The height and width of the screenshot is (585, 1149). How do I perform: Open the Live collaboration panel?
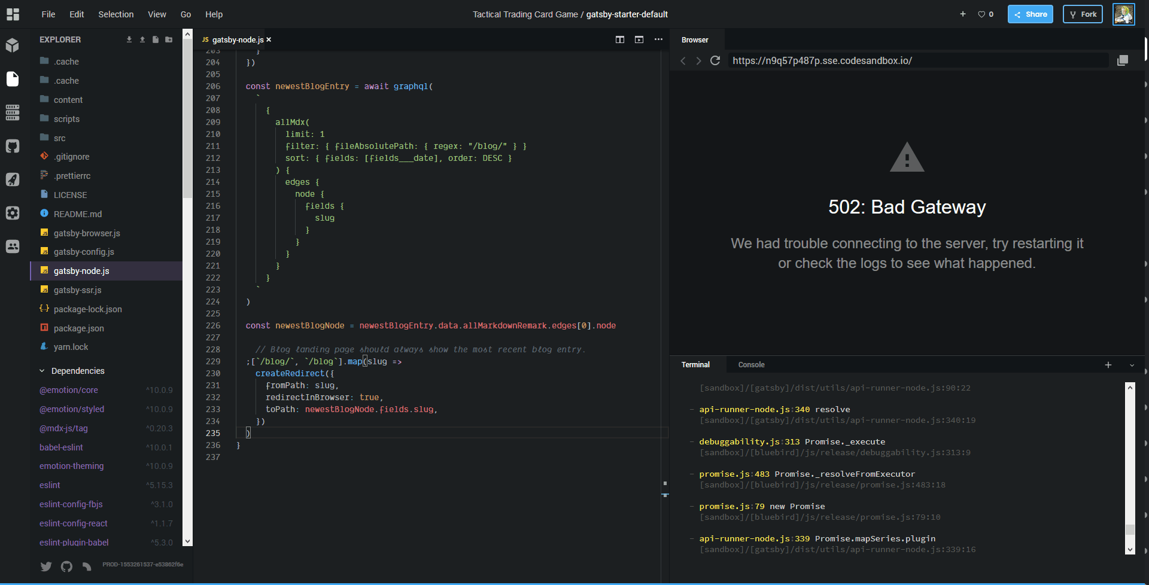13,246
